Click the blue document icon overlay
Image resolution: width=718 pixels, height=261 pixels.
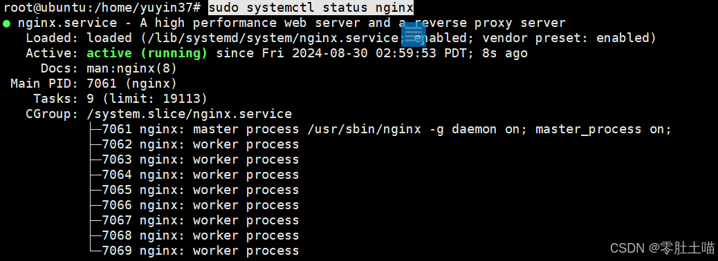(x=414, y=34)
